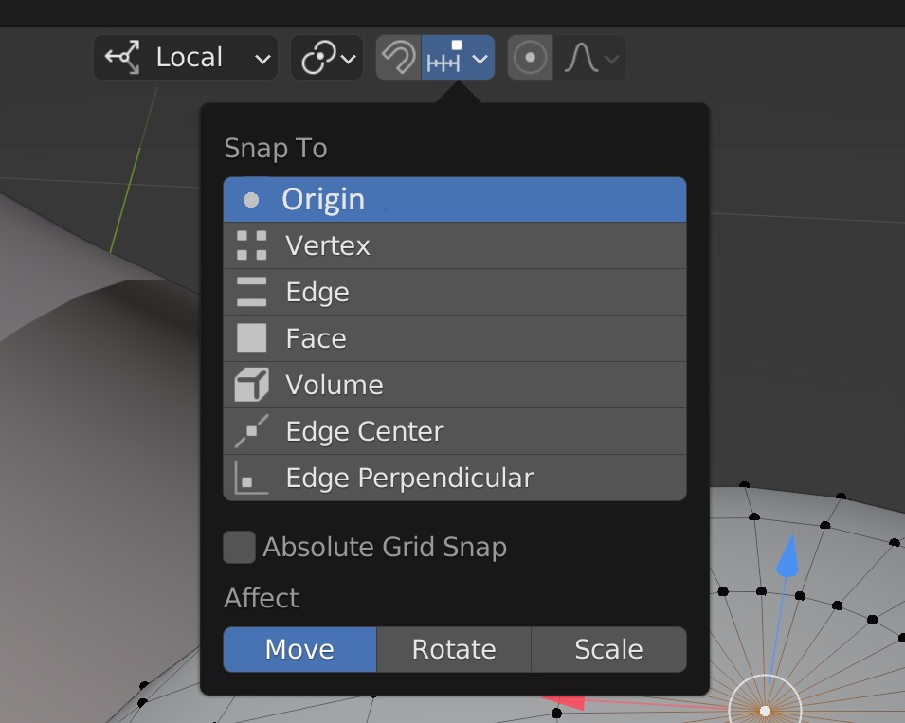905x723 pixels.
Task: Open the transform pivot point dropdown
Action: tap(327, 58)
